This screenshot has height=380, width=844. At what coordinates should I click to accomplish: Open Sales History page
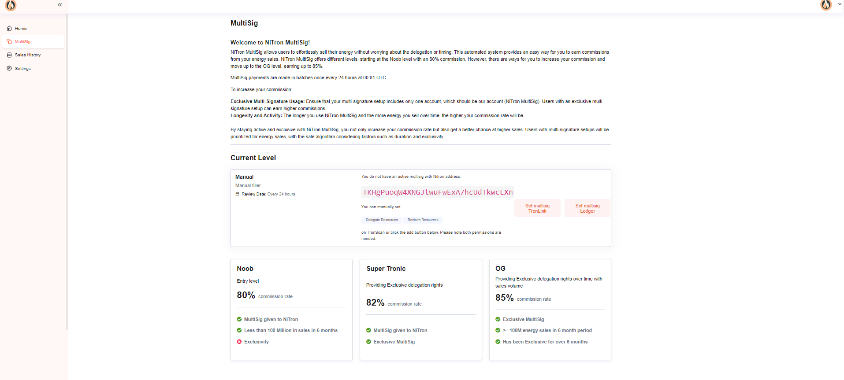pyautogui.click(x=33, y=55)
